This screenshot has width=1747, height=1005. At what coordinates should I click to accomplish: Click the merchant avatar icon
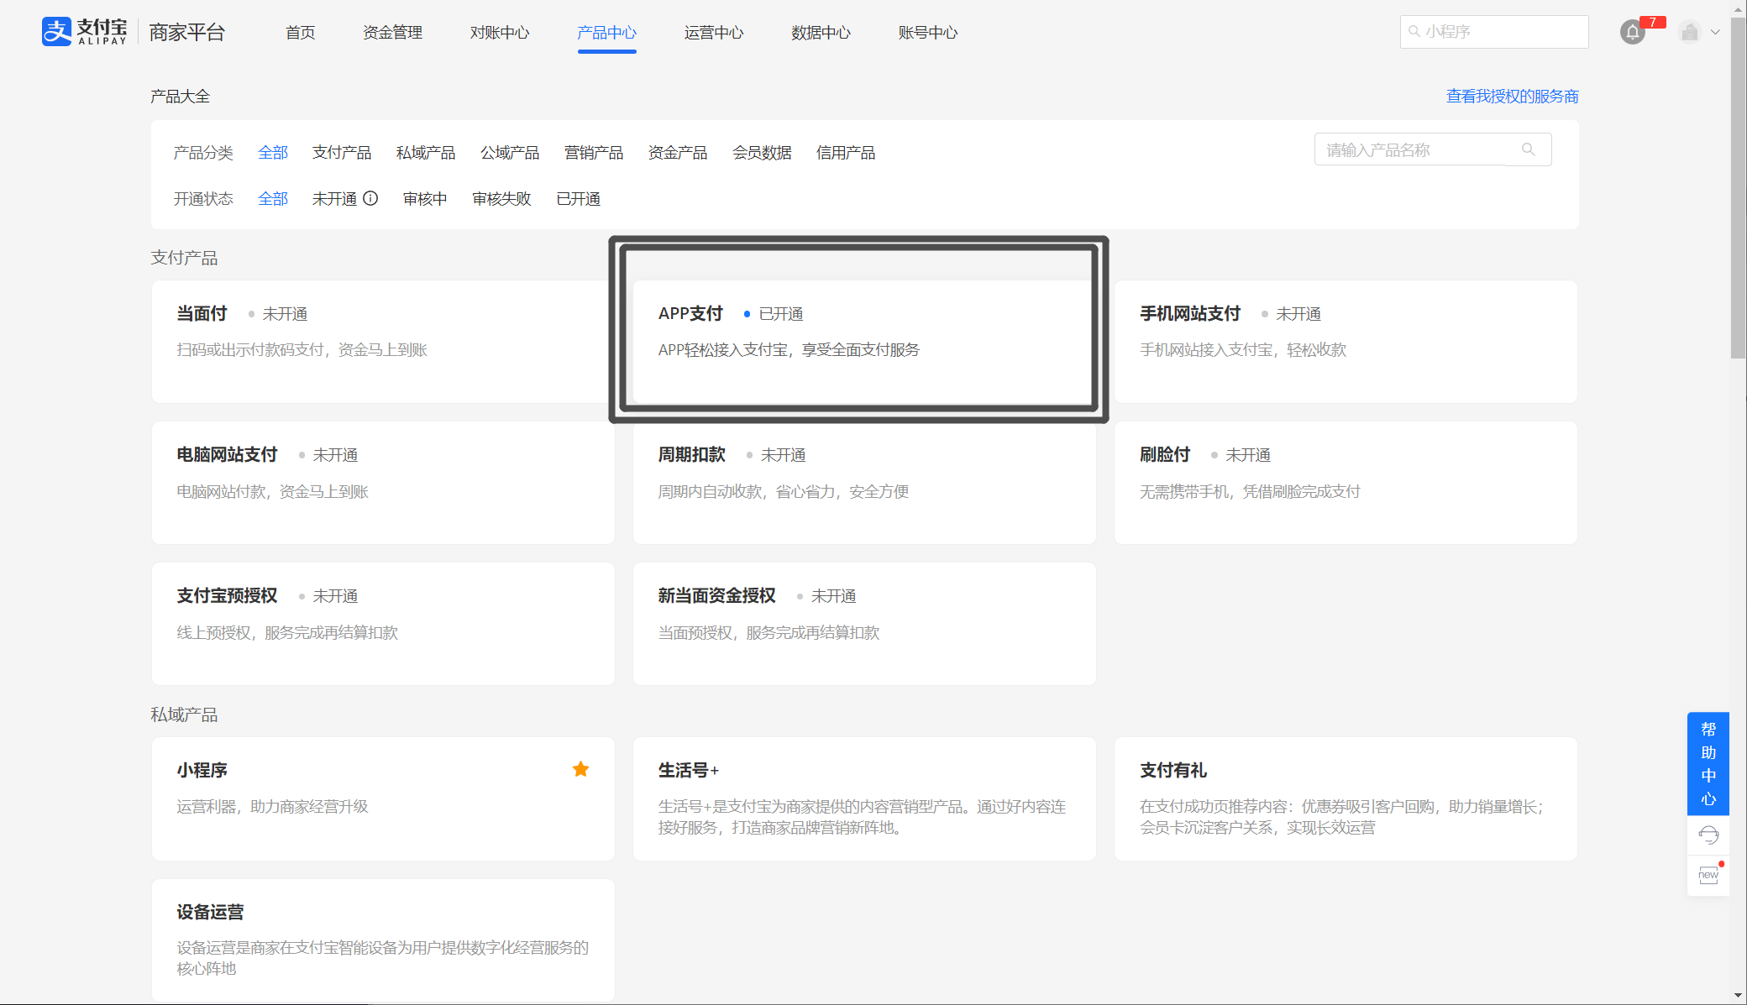1690,32
